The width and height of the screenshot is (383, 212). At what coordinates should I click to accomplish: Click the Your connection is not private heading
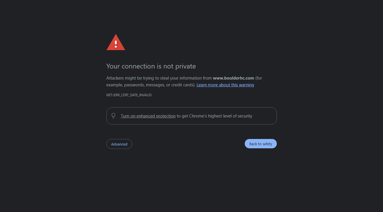point(151,66)
